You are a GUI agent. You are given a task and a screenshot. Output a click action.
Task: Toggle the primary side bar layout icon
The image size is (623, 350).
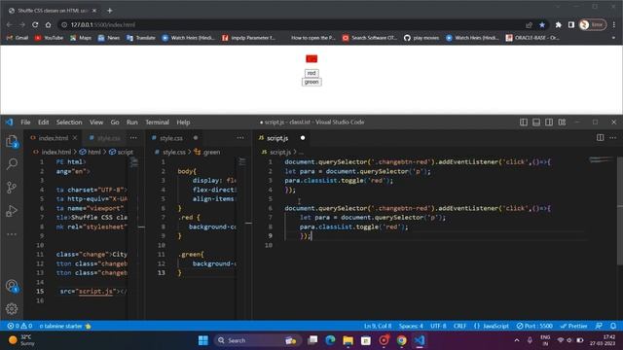click(524, 122)
